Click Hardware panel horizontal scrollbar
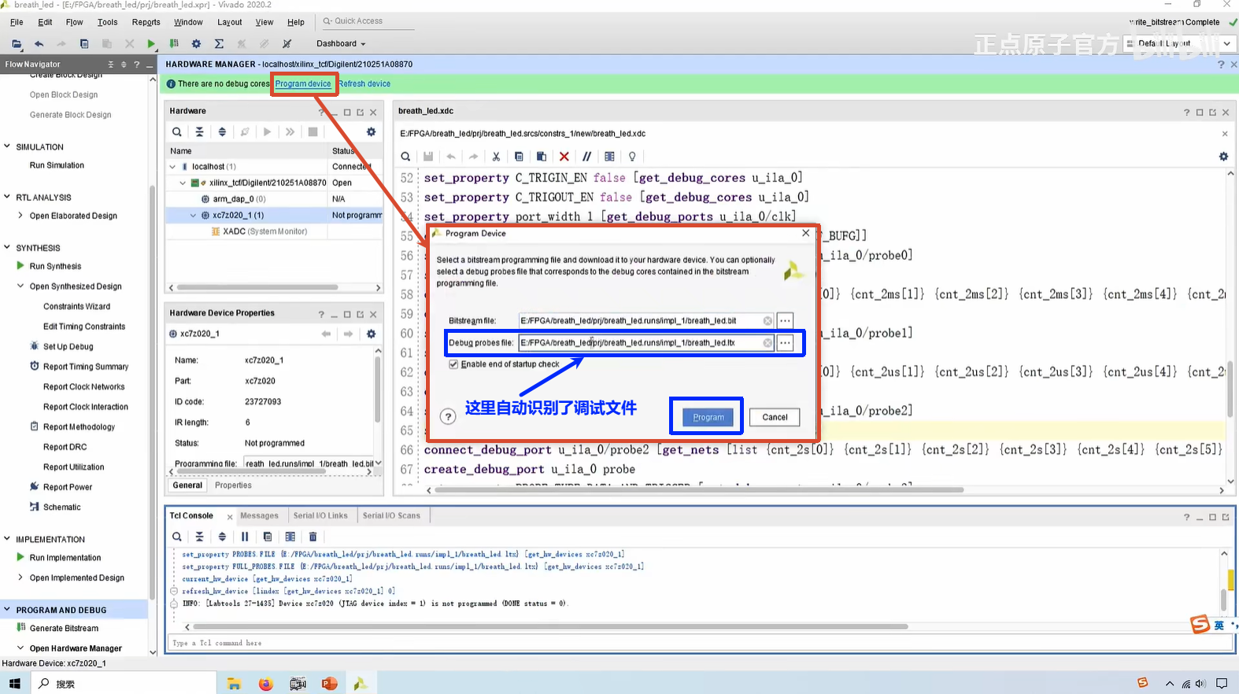 pyautogui.click(x=257, y=287)
